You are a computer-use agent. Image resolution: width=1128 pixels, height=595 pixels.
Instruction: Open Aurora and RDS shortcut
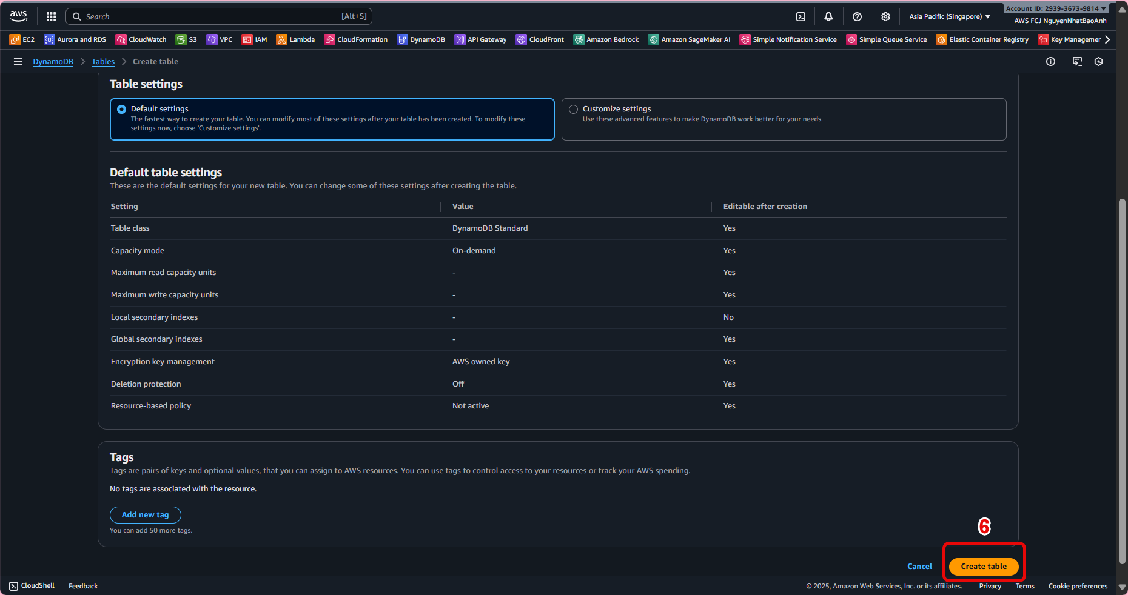tap(75, 39)
